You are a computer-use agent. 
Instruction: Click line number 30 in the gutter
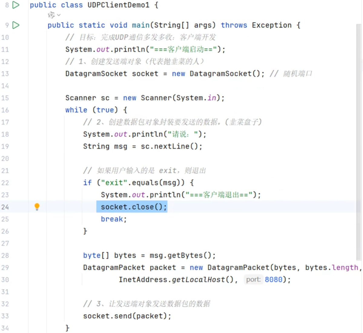[5, 279]
